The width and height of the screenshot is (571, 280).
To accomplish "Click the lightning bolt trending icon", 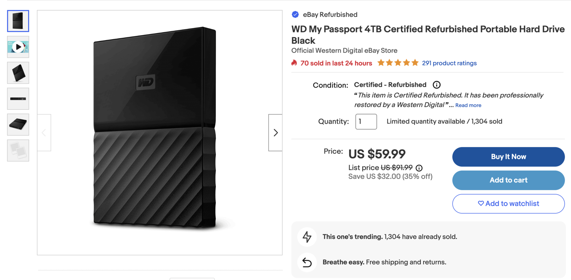I will (307, 237).
